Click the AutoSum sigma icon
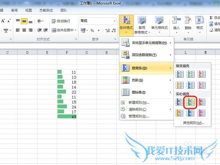Viewport: 220px width, 165px height. [211, 18]
